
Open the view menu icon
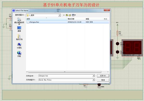tap(74, 15)
